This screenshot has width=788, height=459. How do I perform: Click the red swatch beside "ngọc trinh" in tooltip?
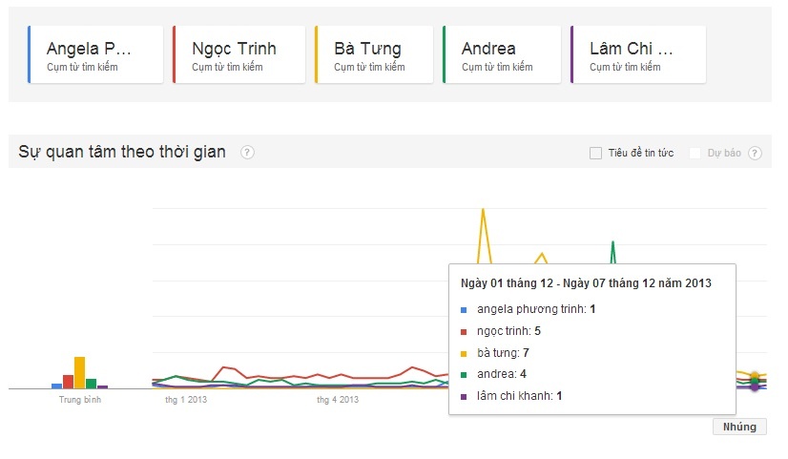click(x=464, y=332)
